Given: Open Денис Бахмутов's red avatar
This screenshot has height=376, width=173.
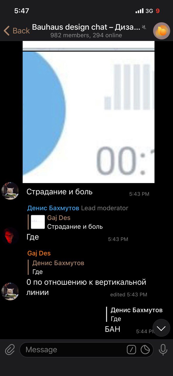Looking at the screenshot, I should tap(10, 236).
